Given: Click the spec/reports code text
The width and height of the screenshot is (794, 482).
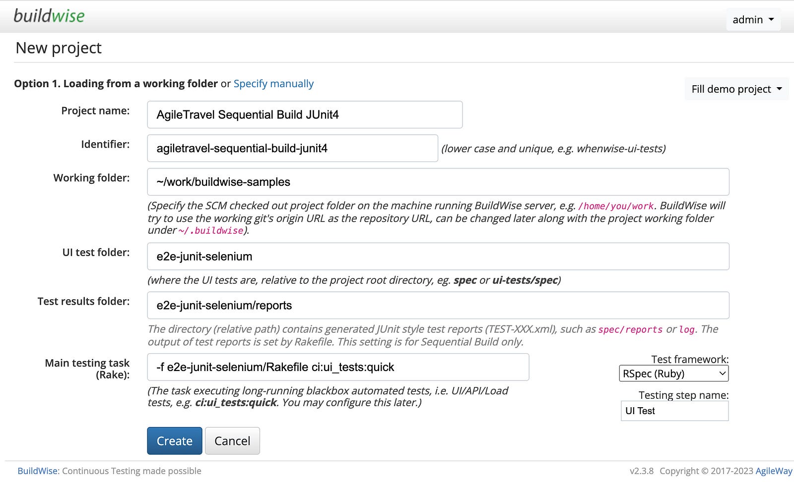Looking at the screenshot, I should click(x=630, y=330).
